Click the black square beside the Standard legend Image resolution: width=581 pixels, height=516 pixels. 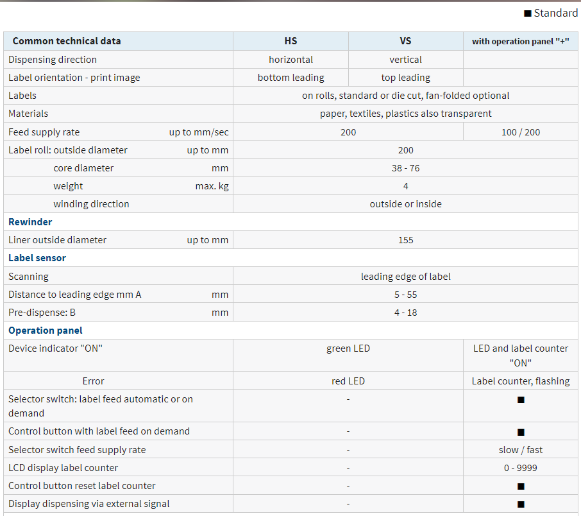pyautogui.click(x=527, y=13)
